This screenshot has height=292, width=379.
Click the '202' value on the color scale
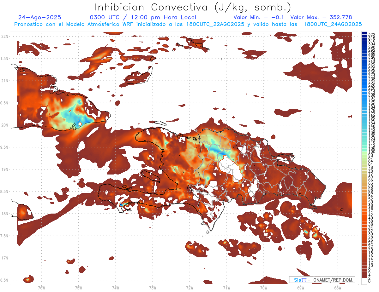(x=372, y=98)
